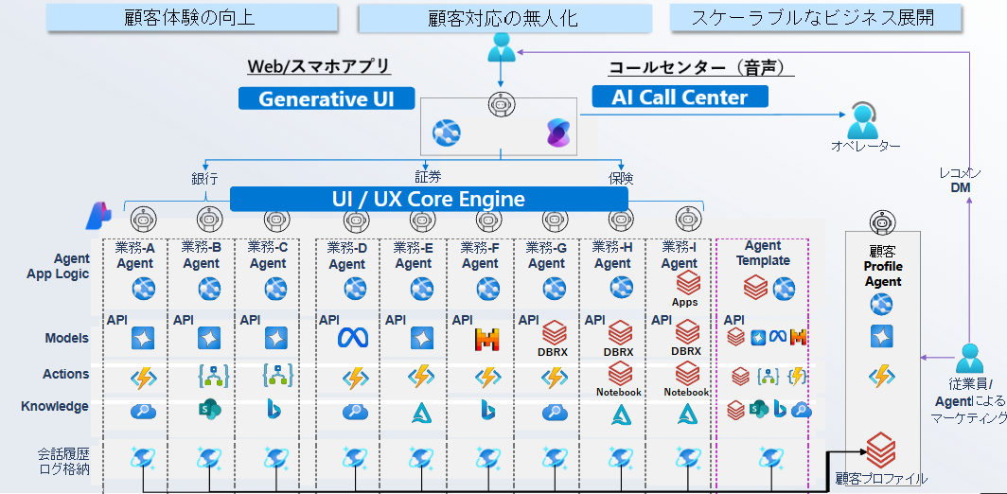Select the Knowledge row label
This screenshot has height=494, width=1007.
point(55,407)
